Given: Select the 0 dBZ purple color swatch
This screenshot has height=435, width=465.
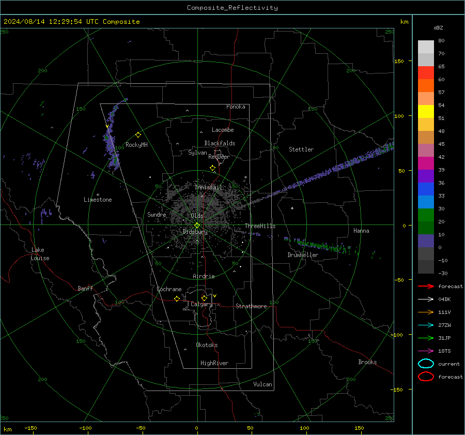Looking at the screenshot, I should coord(426,241).
